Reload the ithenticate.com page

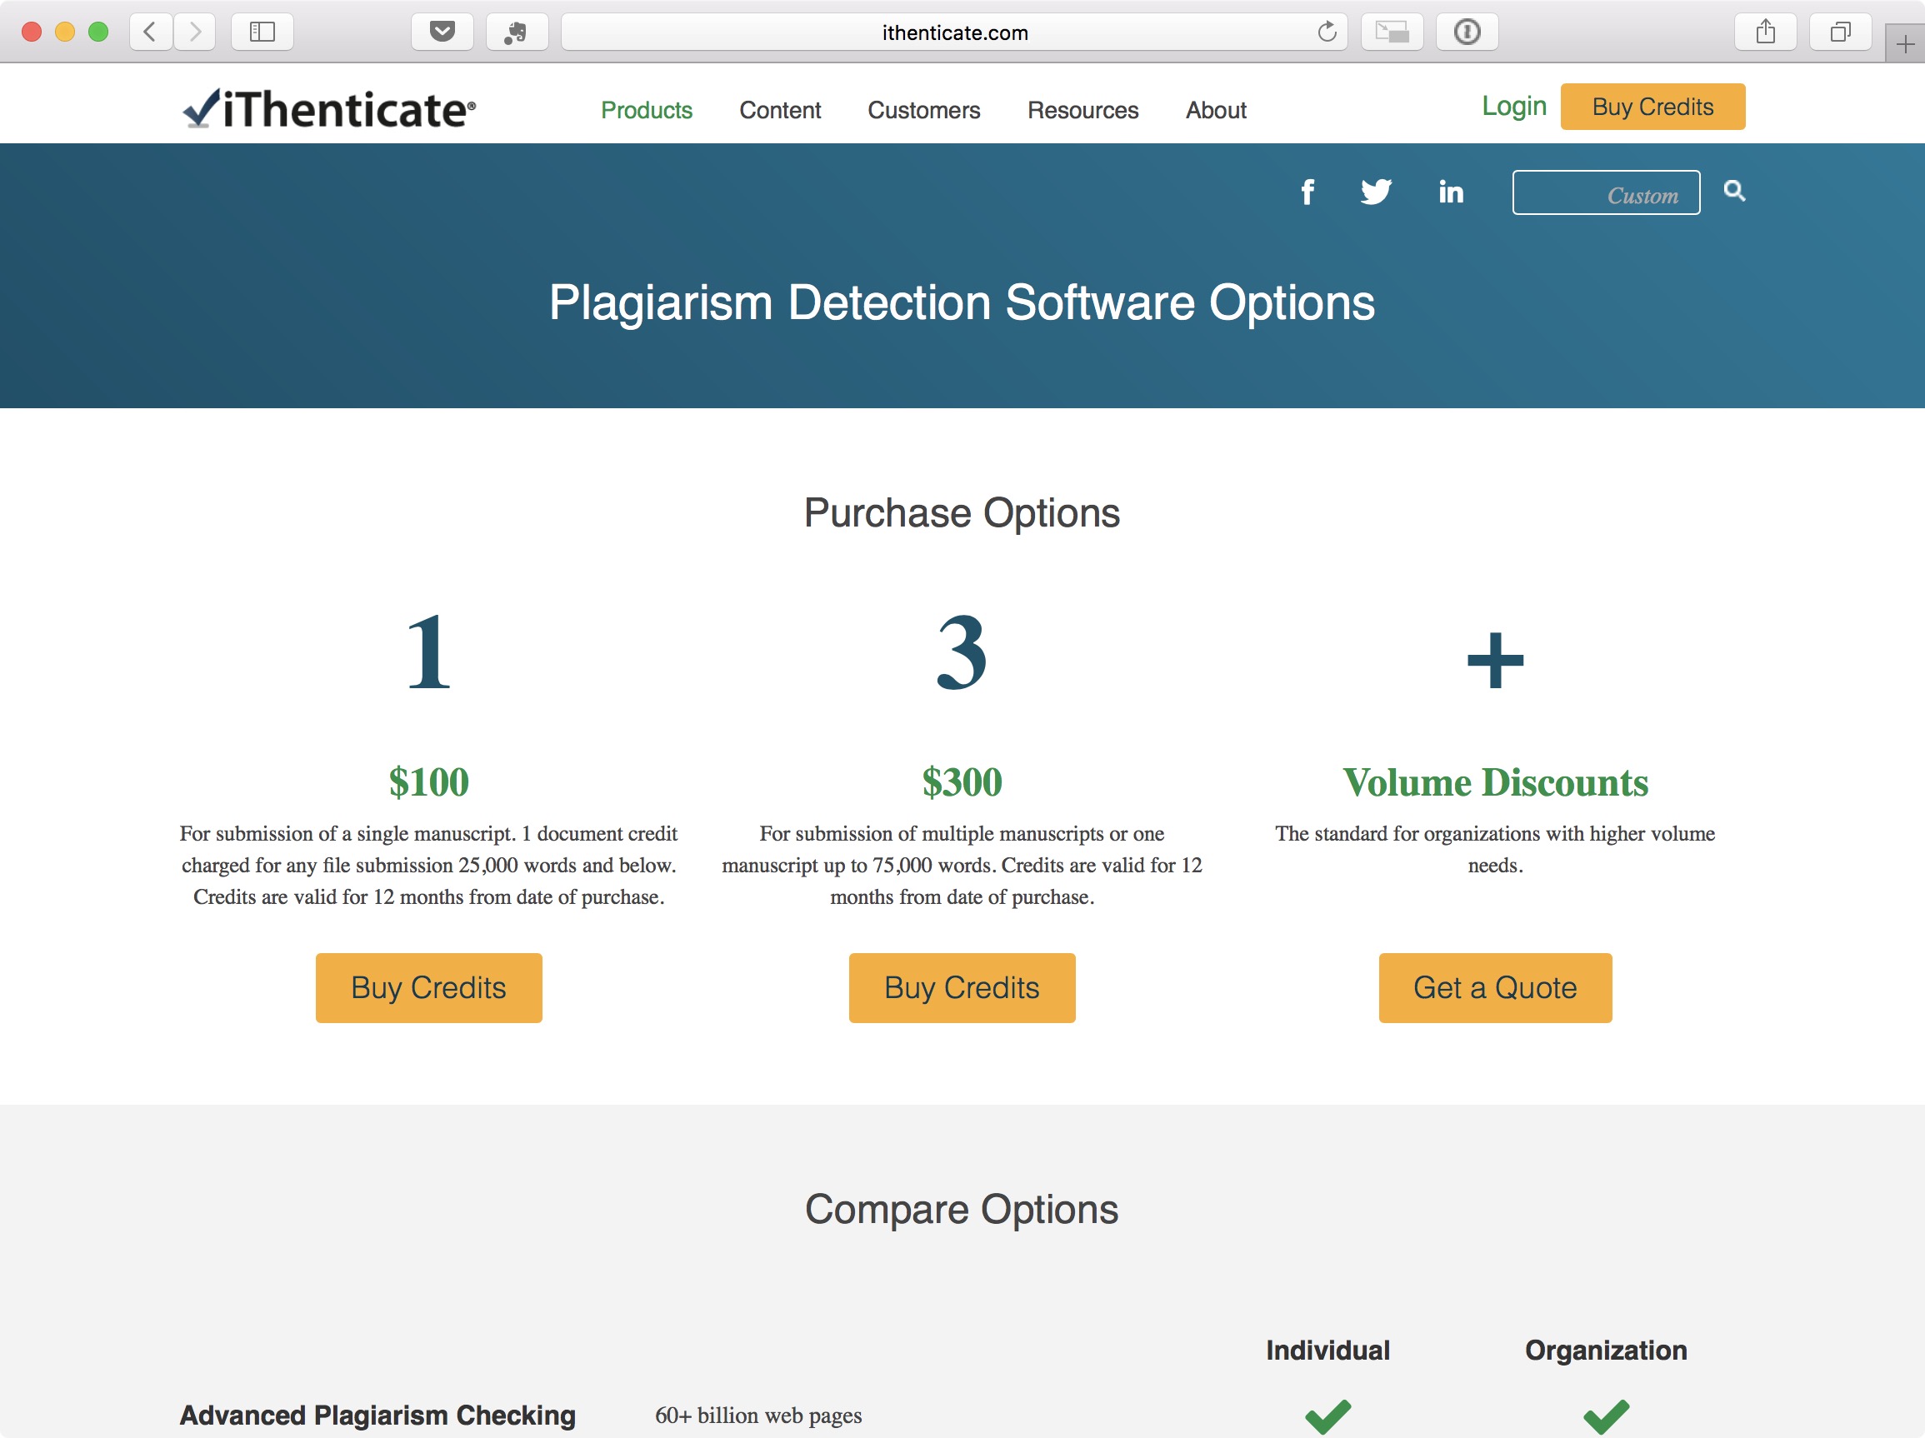1327,32
